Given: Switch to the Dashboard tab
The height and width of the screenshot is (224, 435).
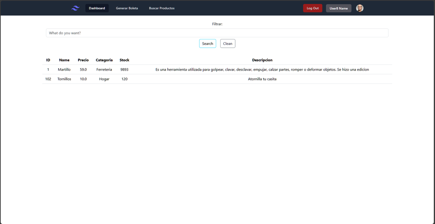Looking at the screenshot, I should pos(97,8).
